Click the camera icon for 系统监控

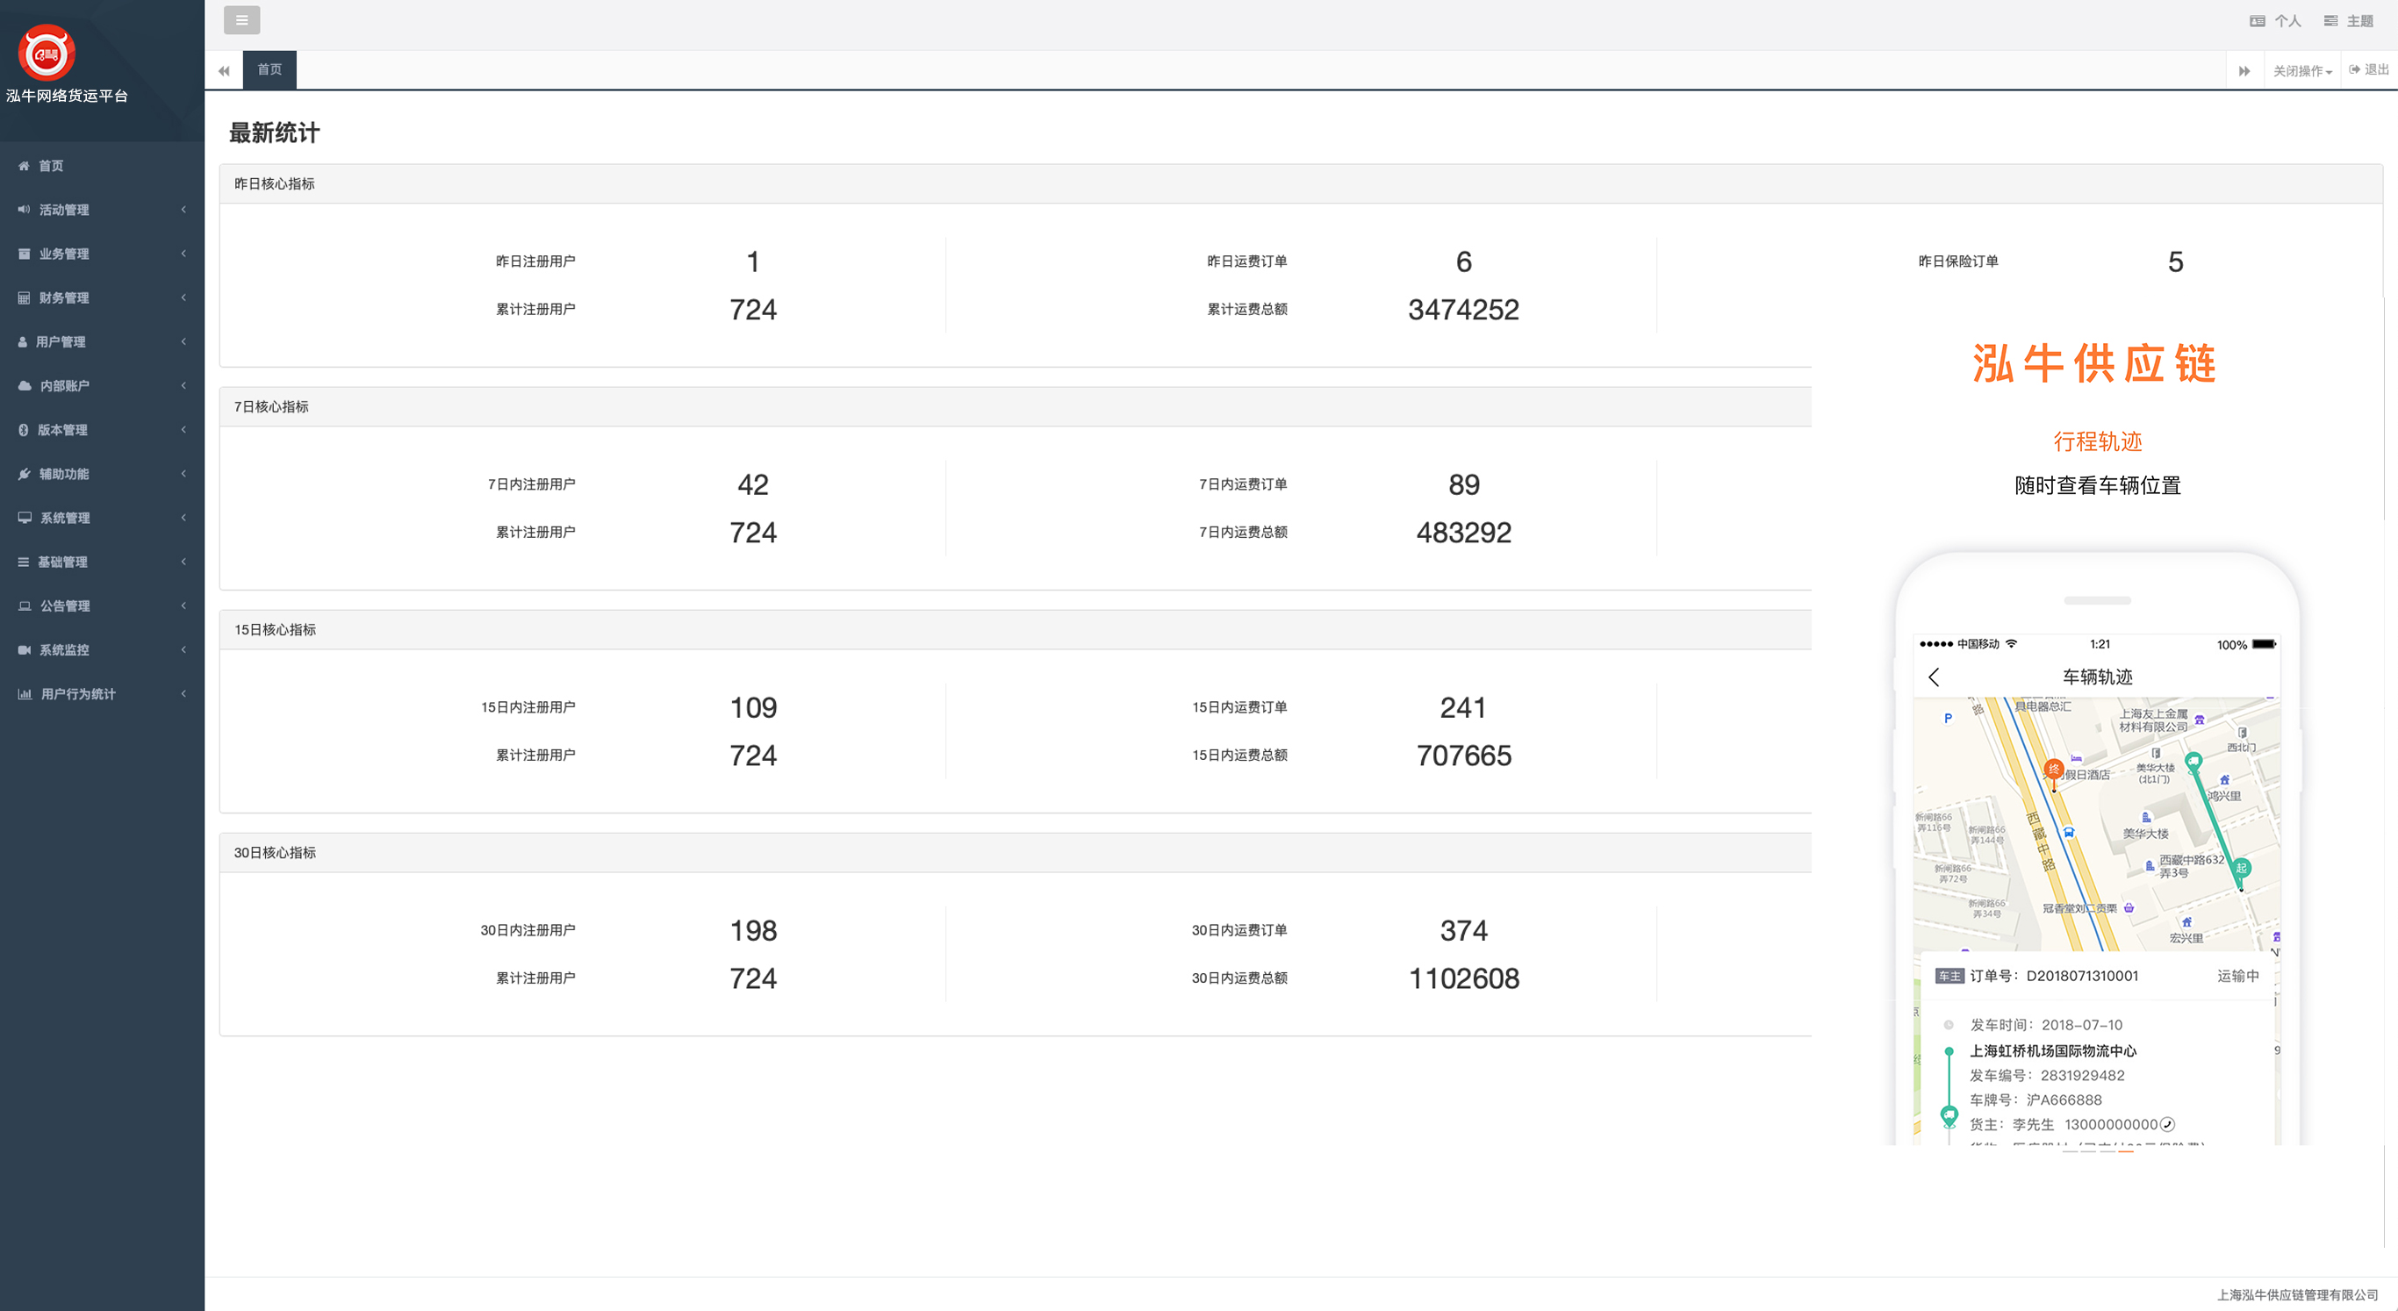[x=25, y=649]
